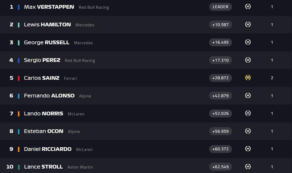The width and height of the screenshot is (292, 173).
Task: Click the Aston Martin team label
Action: click(x=80, y=167)
